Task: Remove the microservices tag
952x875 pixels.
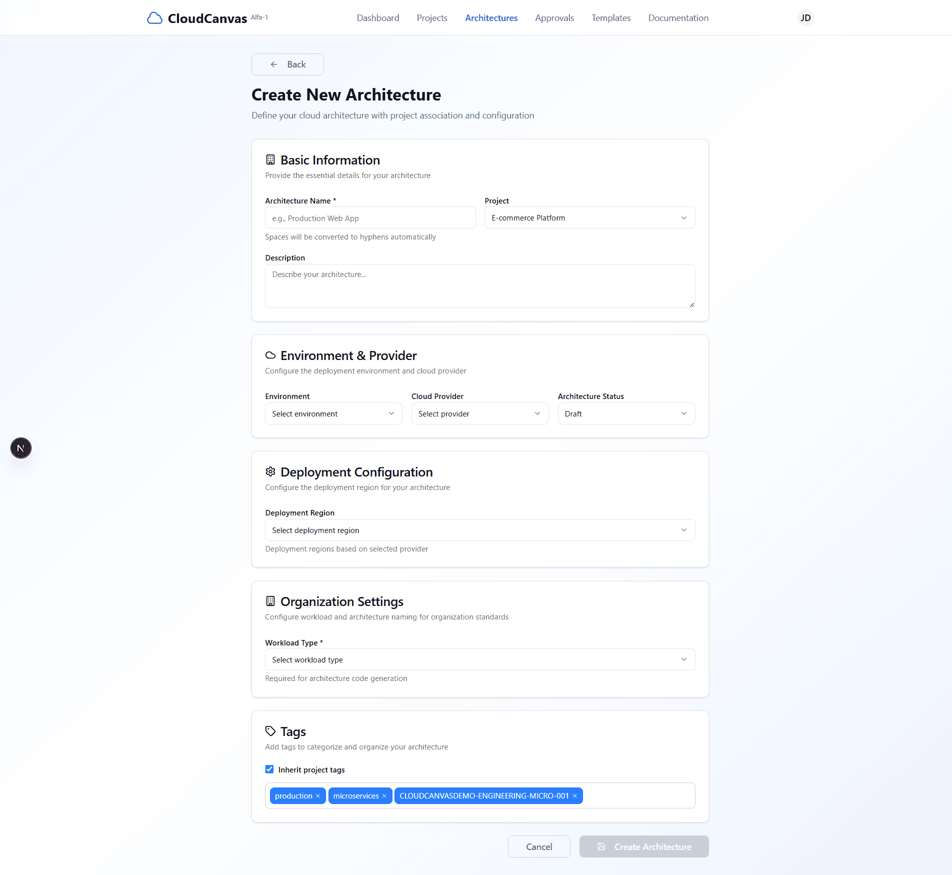Action: [x=384, y=796]
